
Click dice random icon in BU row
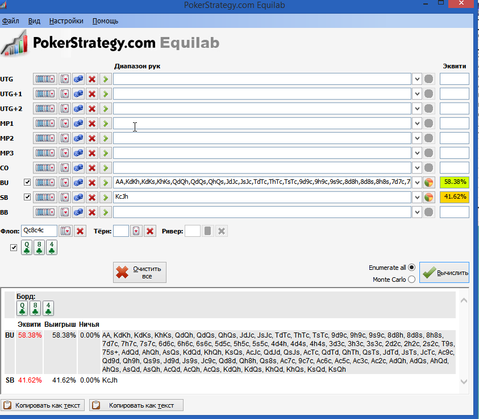coord(78,183)
